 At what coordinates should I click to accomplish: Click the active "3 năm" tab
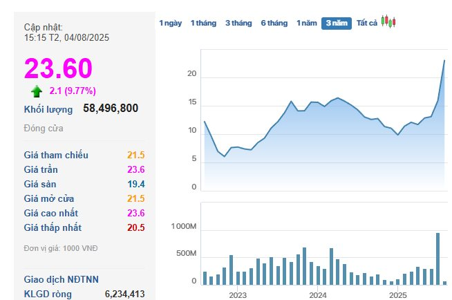click(337, 23)
